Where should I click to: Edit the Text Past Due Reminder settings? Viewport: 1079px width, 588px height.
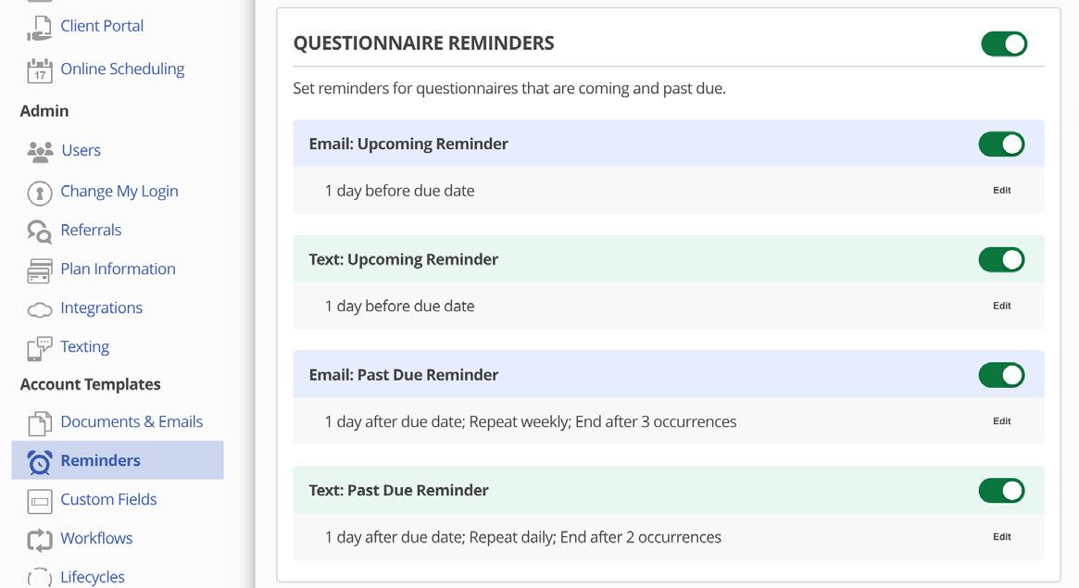pyautogui.click(x=1001, y=537)
